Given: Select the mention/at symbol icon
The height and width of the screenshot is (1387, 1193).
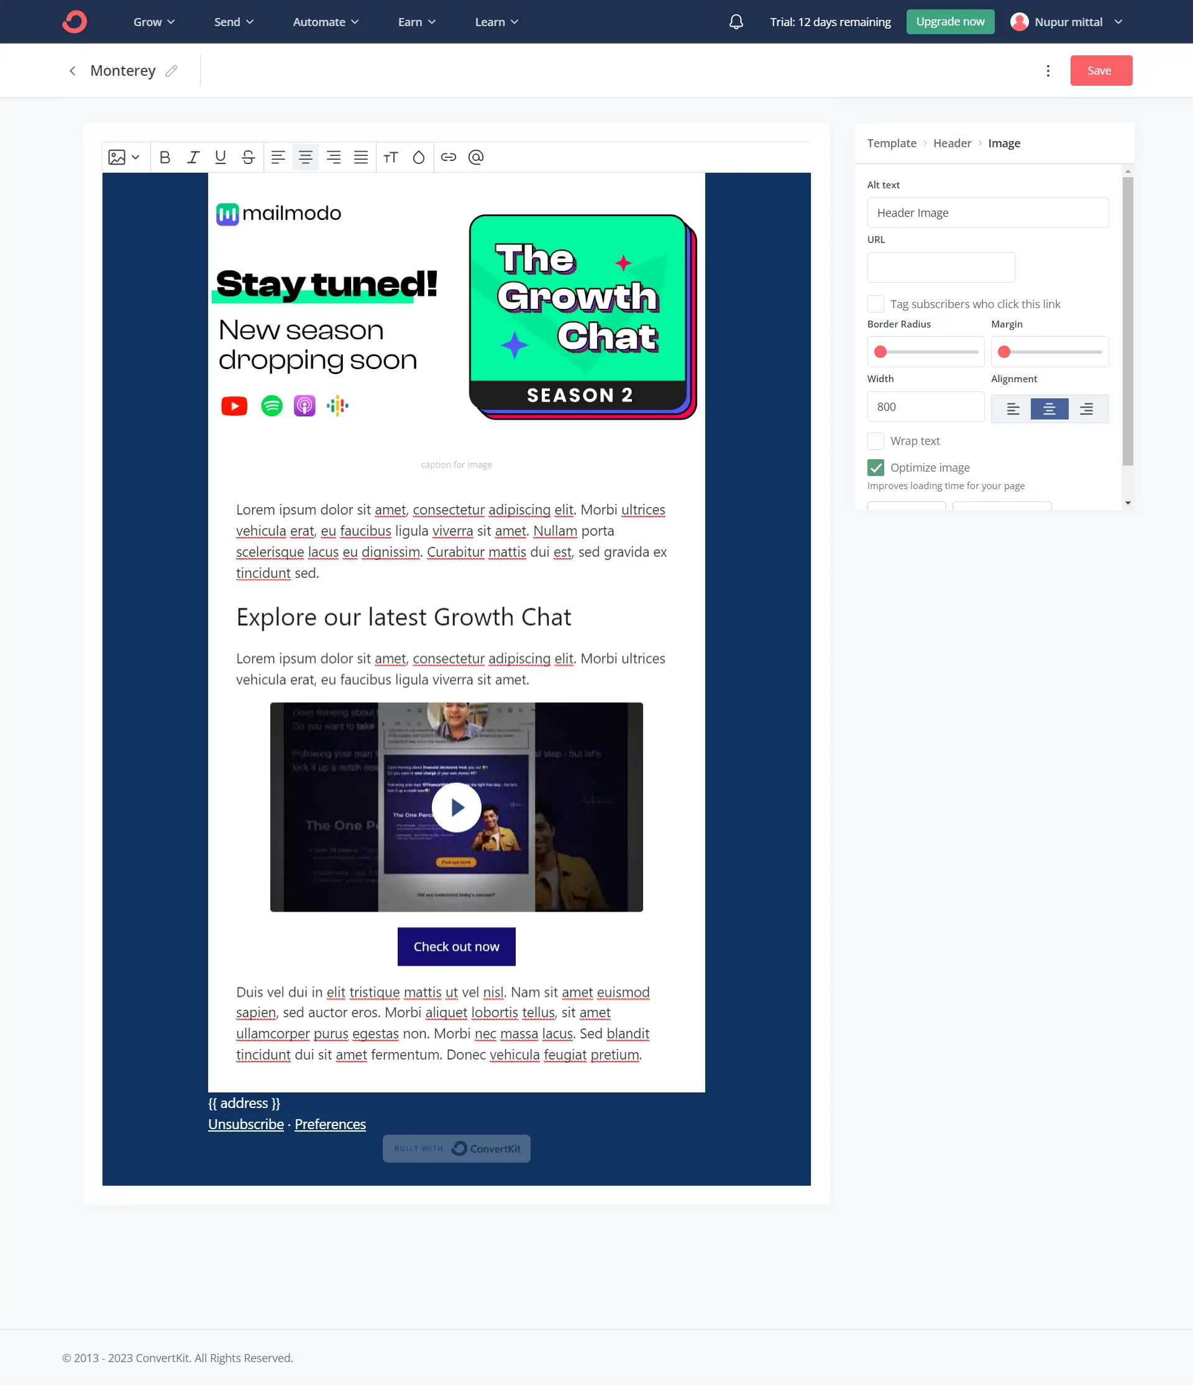Looking at the screenshot, I should 477,157.
